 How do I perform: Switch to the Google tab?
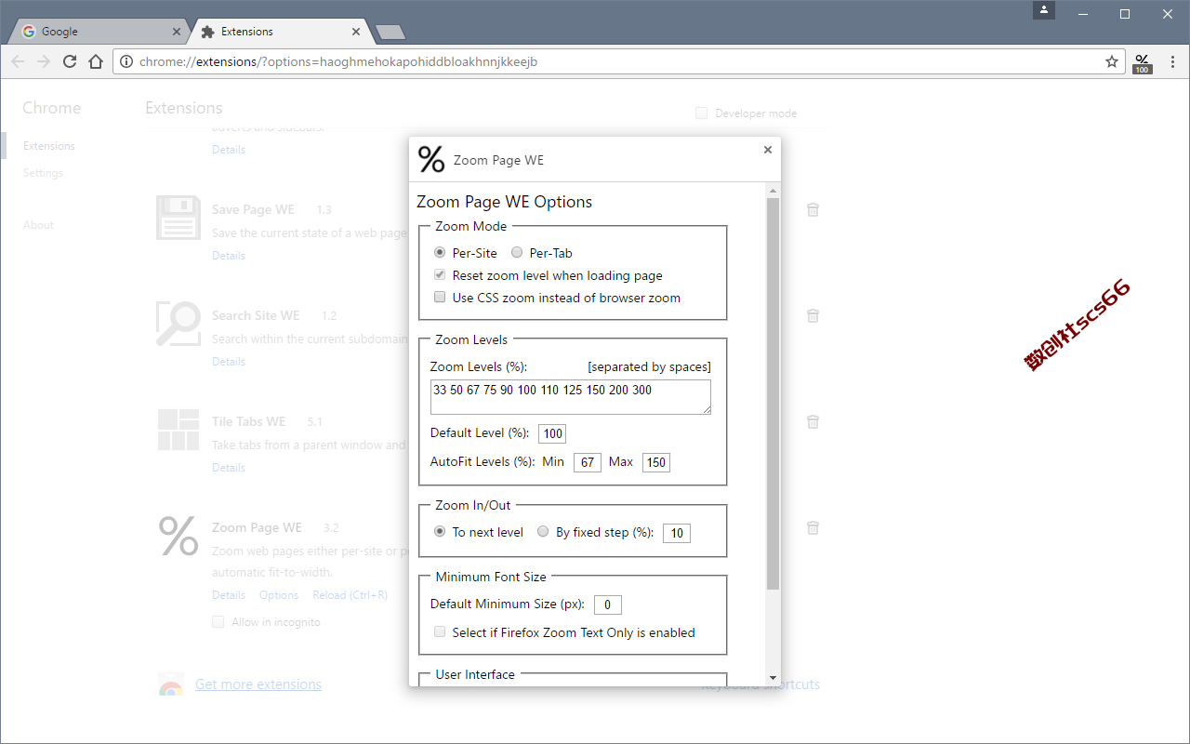98,32
